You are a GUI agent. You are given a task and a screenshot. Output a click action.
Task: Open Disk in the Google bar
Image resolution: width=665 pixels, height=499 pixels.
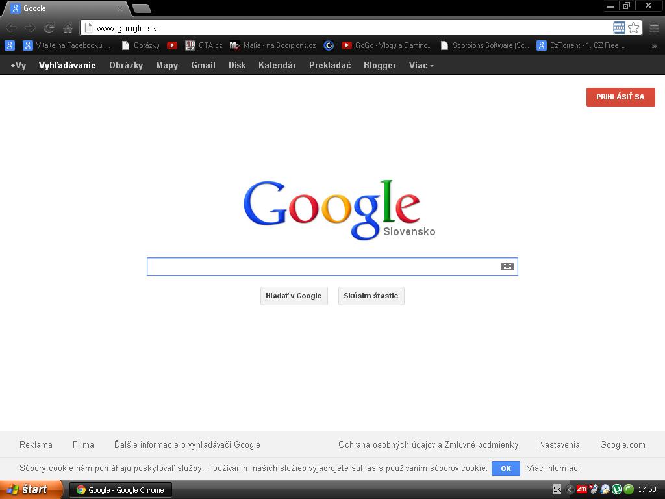(237, 66)
